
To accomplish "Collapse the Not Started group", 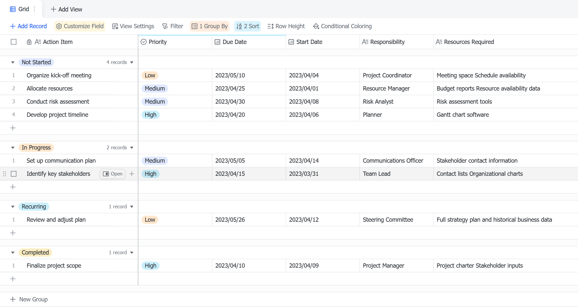I will coord(13,62).
